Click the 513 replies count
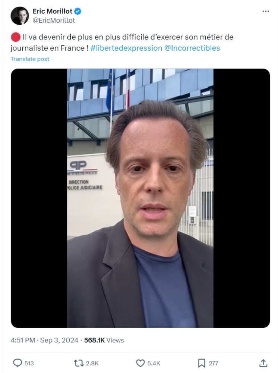Image resolution: width=278 pixels, height=373 pixels. point(29,363)
